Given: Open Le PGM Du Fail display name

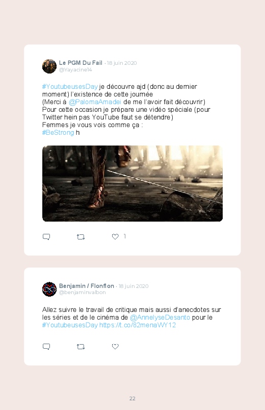Looking at the screenshot, I should 81,63.
